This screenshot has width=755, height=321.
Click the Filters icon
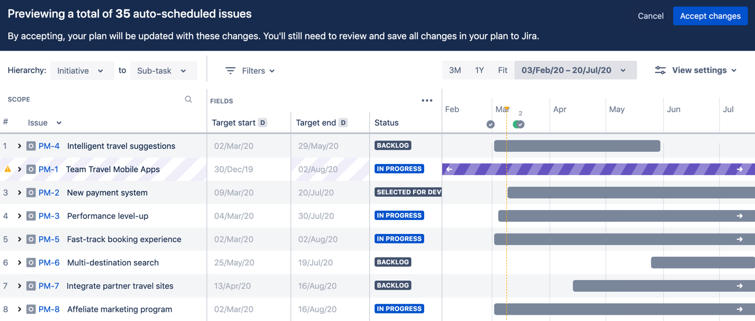tap(230, 71)
